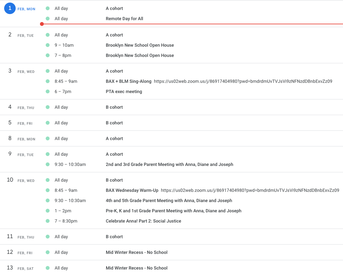Click the Zoom link in the Sing-Along row
This screenshot has height=274, width=343.
point(243,81)
